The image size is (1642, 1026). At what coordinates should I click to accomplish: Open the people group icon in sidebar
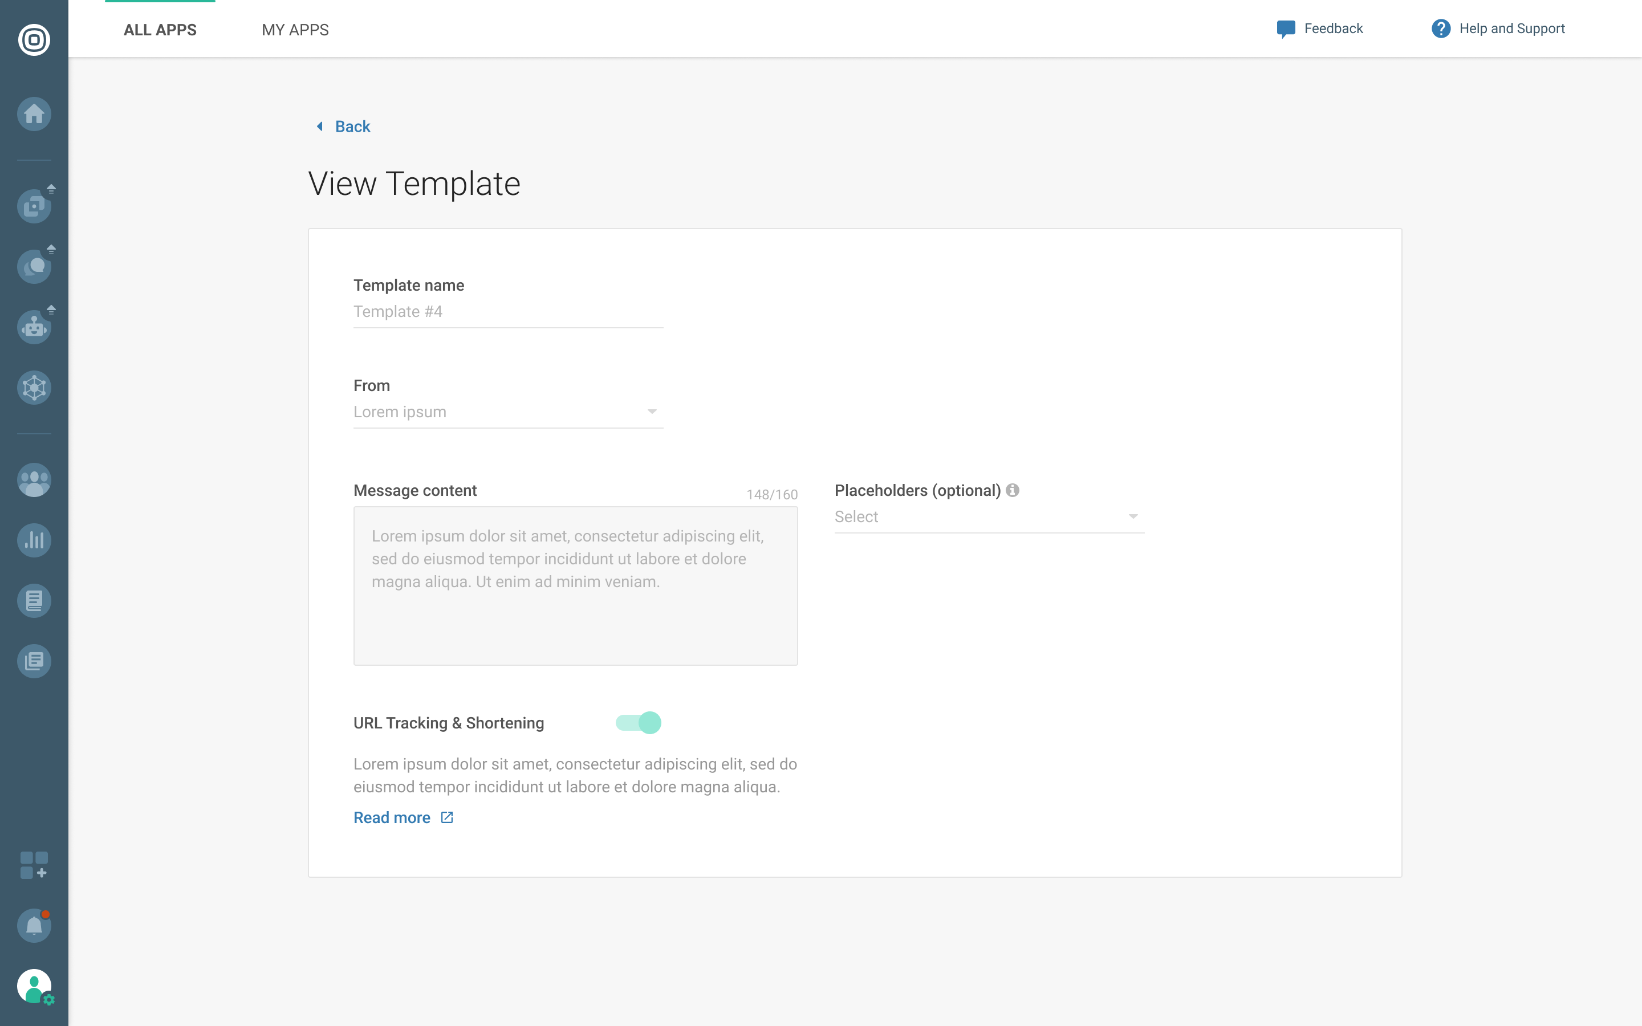pyautogui.click(x=34, y=481)
